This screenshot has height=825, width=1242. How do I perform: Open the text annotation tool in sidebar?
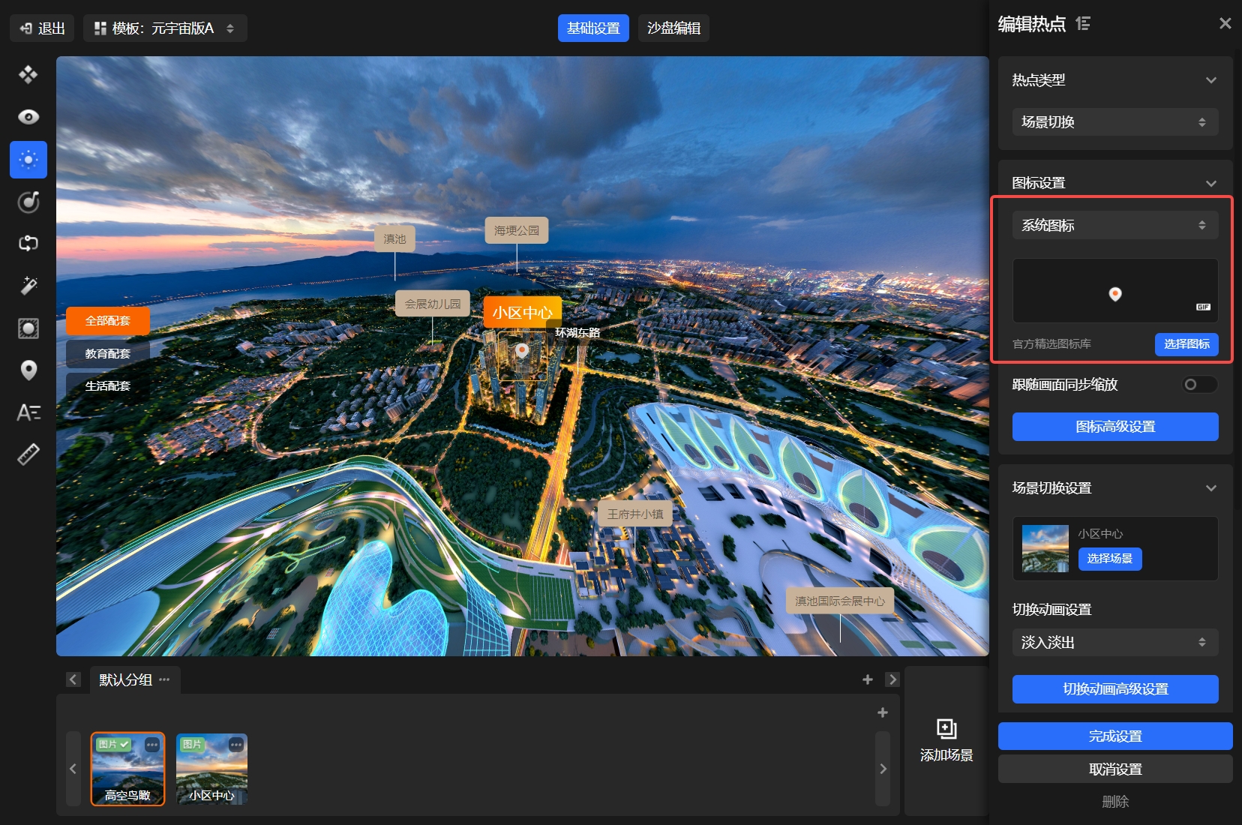tap(28, 412)
